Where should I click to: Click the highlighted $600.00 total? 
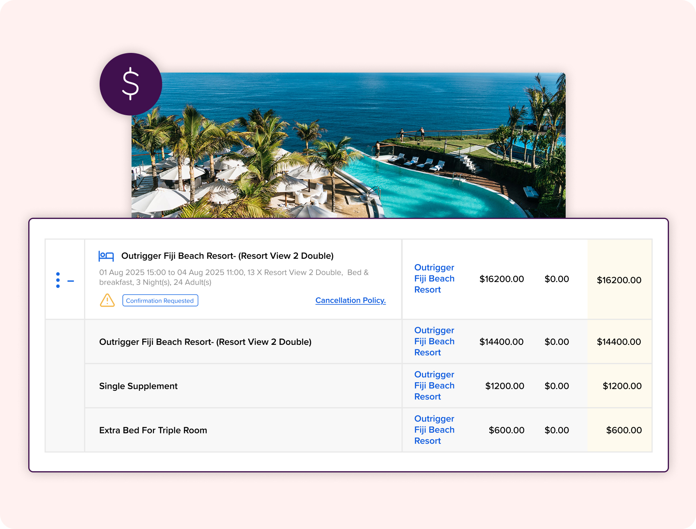[x=624, y=430]
